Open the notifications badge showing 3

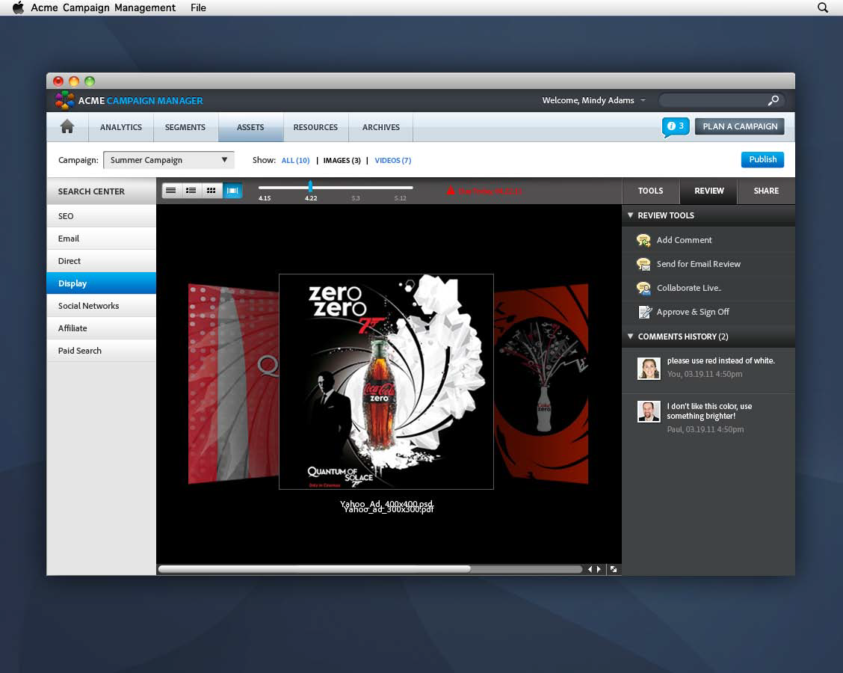pyautogui.click(x=676, y=126)
